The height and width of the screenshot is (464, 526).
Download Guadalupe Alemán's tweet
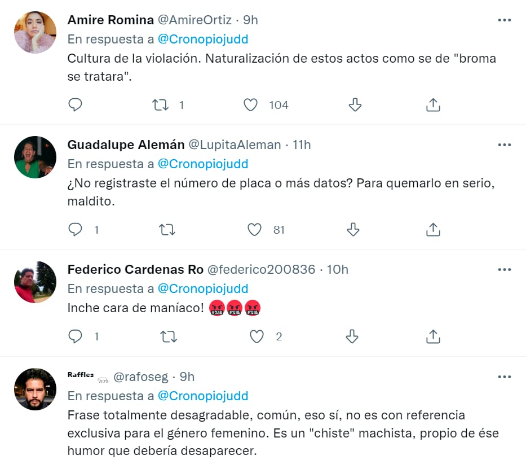[353, 230]
